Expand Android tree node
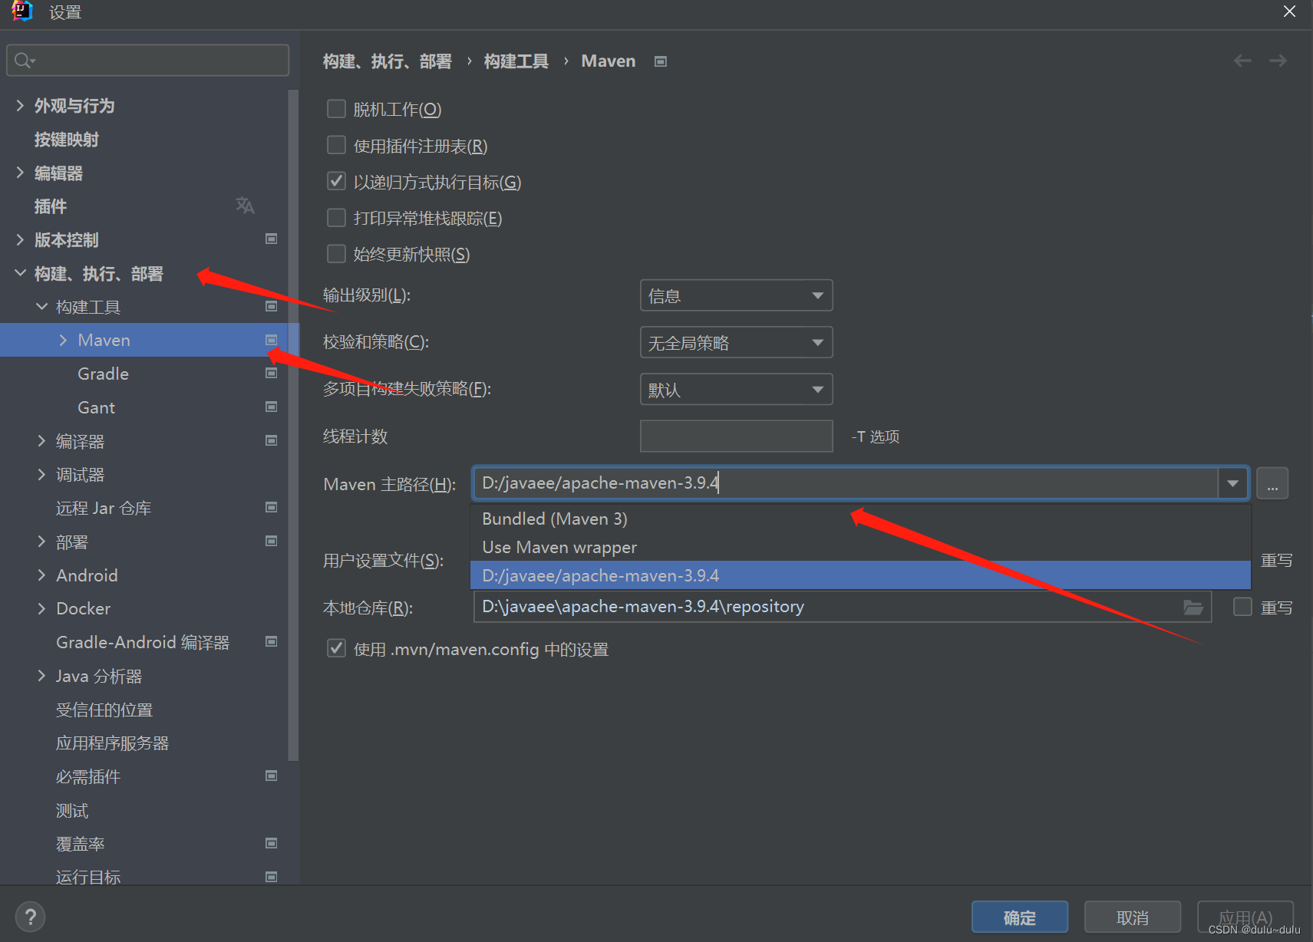Image resolution: width=1313 pixels, height=942 pixels. [x=41, y=575]
